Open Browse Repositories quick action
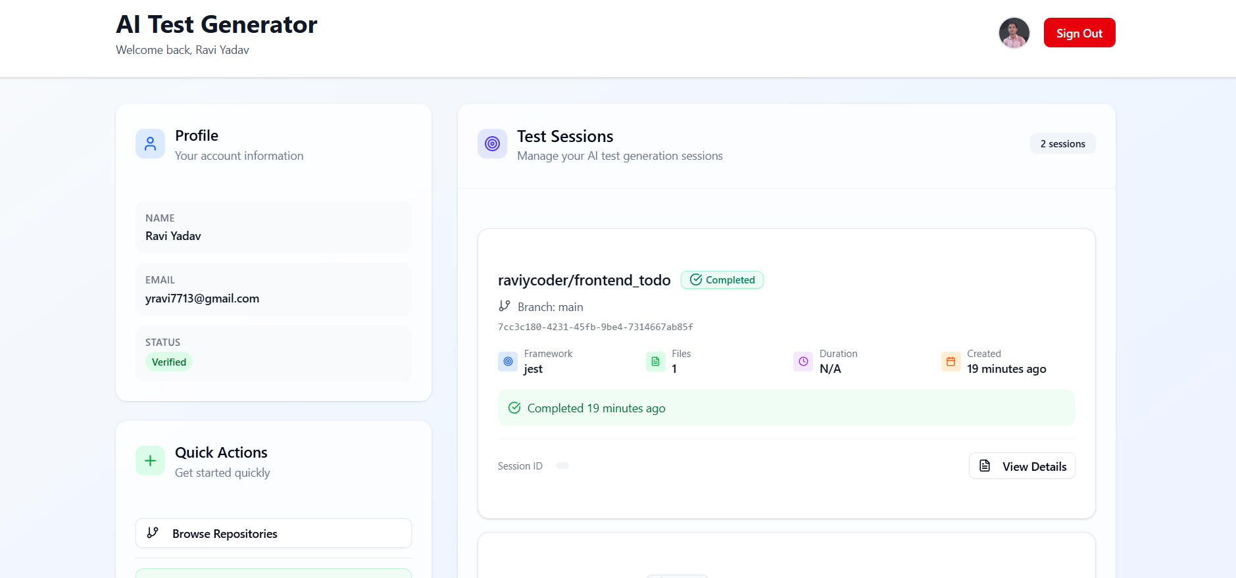Image resolution: width=1236 pixels, height=578 pixels. point(274,533)
